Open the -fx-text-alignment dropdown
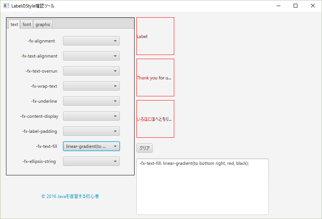 click(91, 56)
